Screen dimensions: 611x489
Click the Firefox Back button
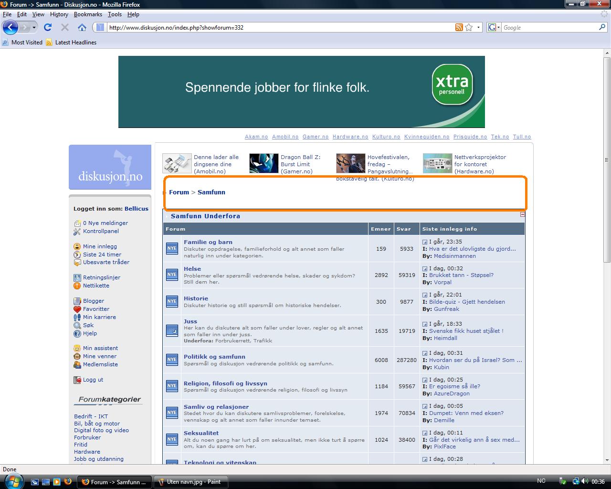[x=11, y=27]
